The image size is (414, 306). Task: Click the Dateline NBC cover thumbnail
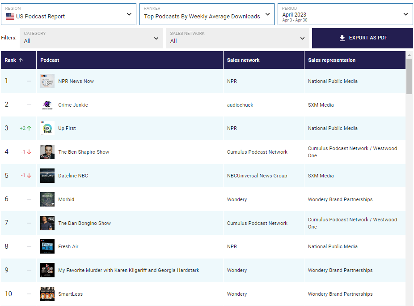(x=47, y=176)
